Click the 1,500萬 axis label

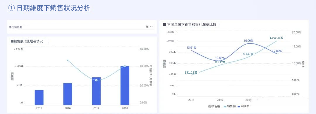(x=18, y=49)
